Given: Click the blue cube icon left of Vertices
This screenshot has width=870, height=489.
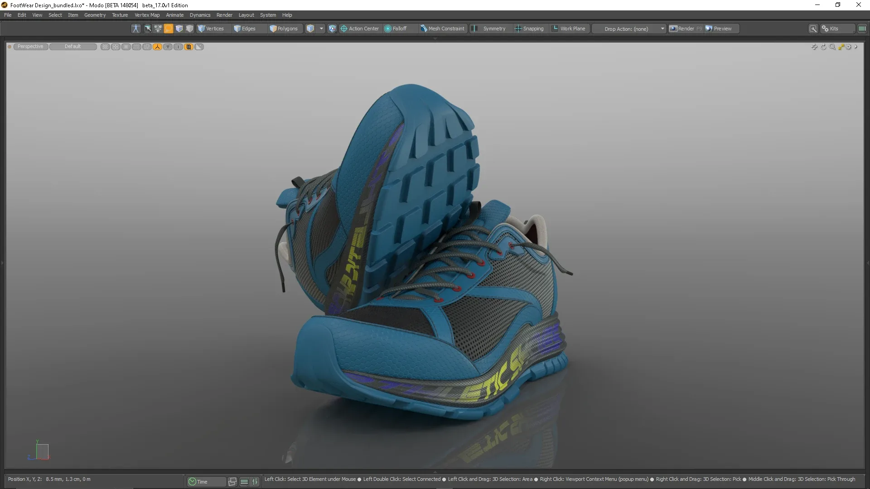Looking at the screenshot, I should [x=179, y=29].
